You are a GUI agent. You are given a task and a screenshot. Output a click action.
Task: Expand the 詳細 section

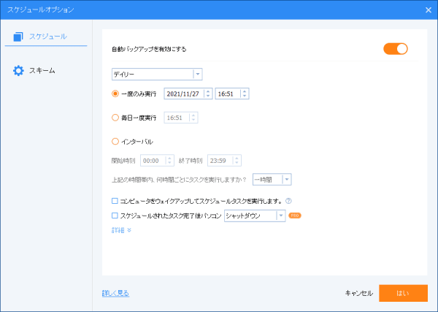121,230
